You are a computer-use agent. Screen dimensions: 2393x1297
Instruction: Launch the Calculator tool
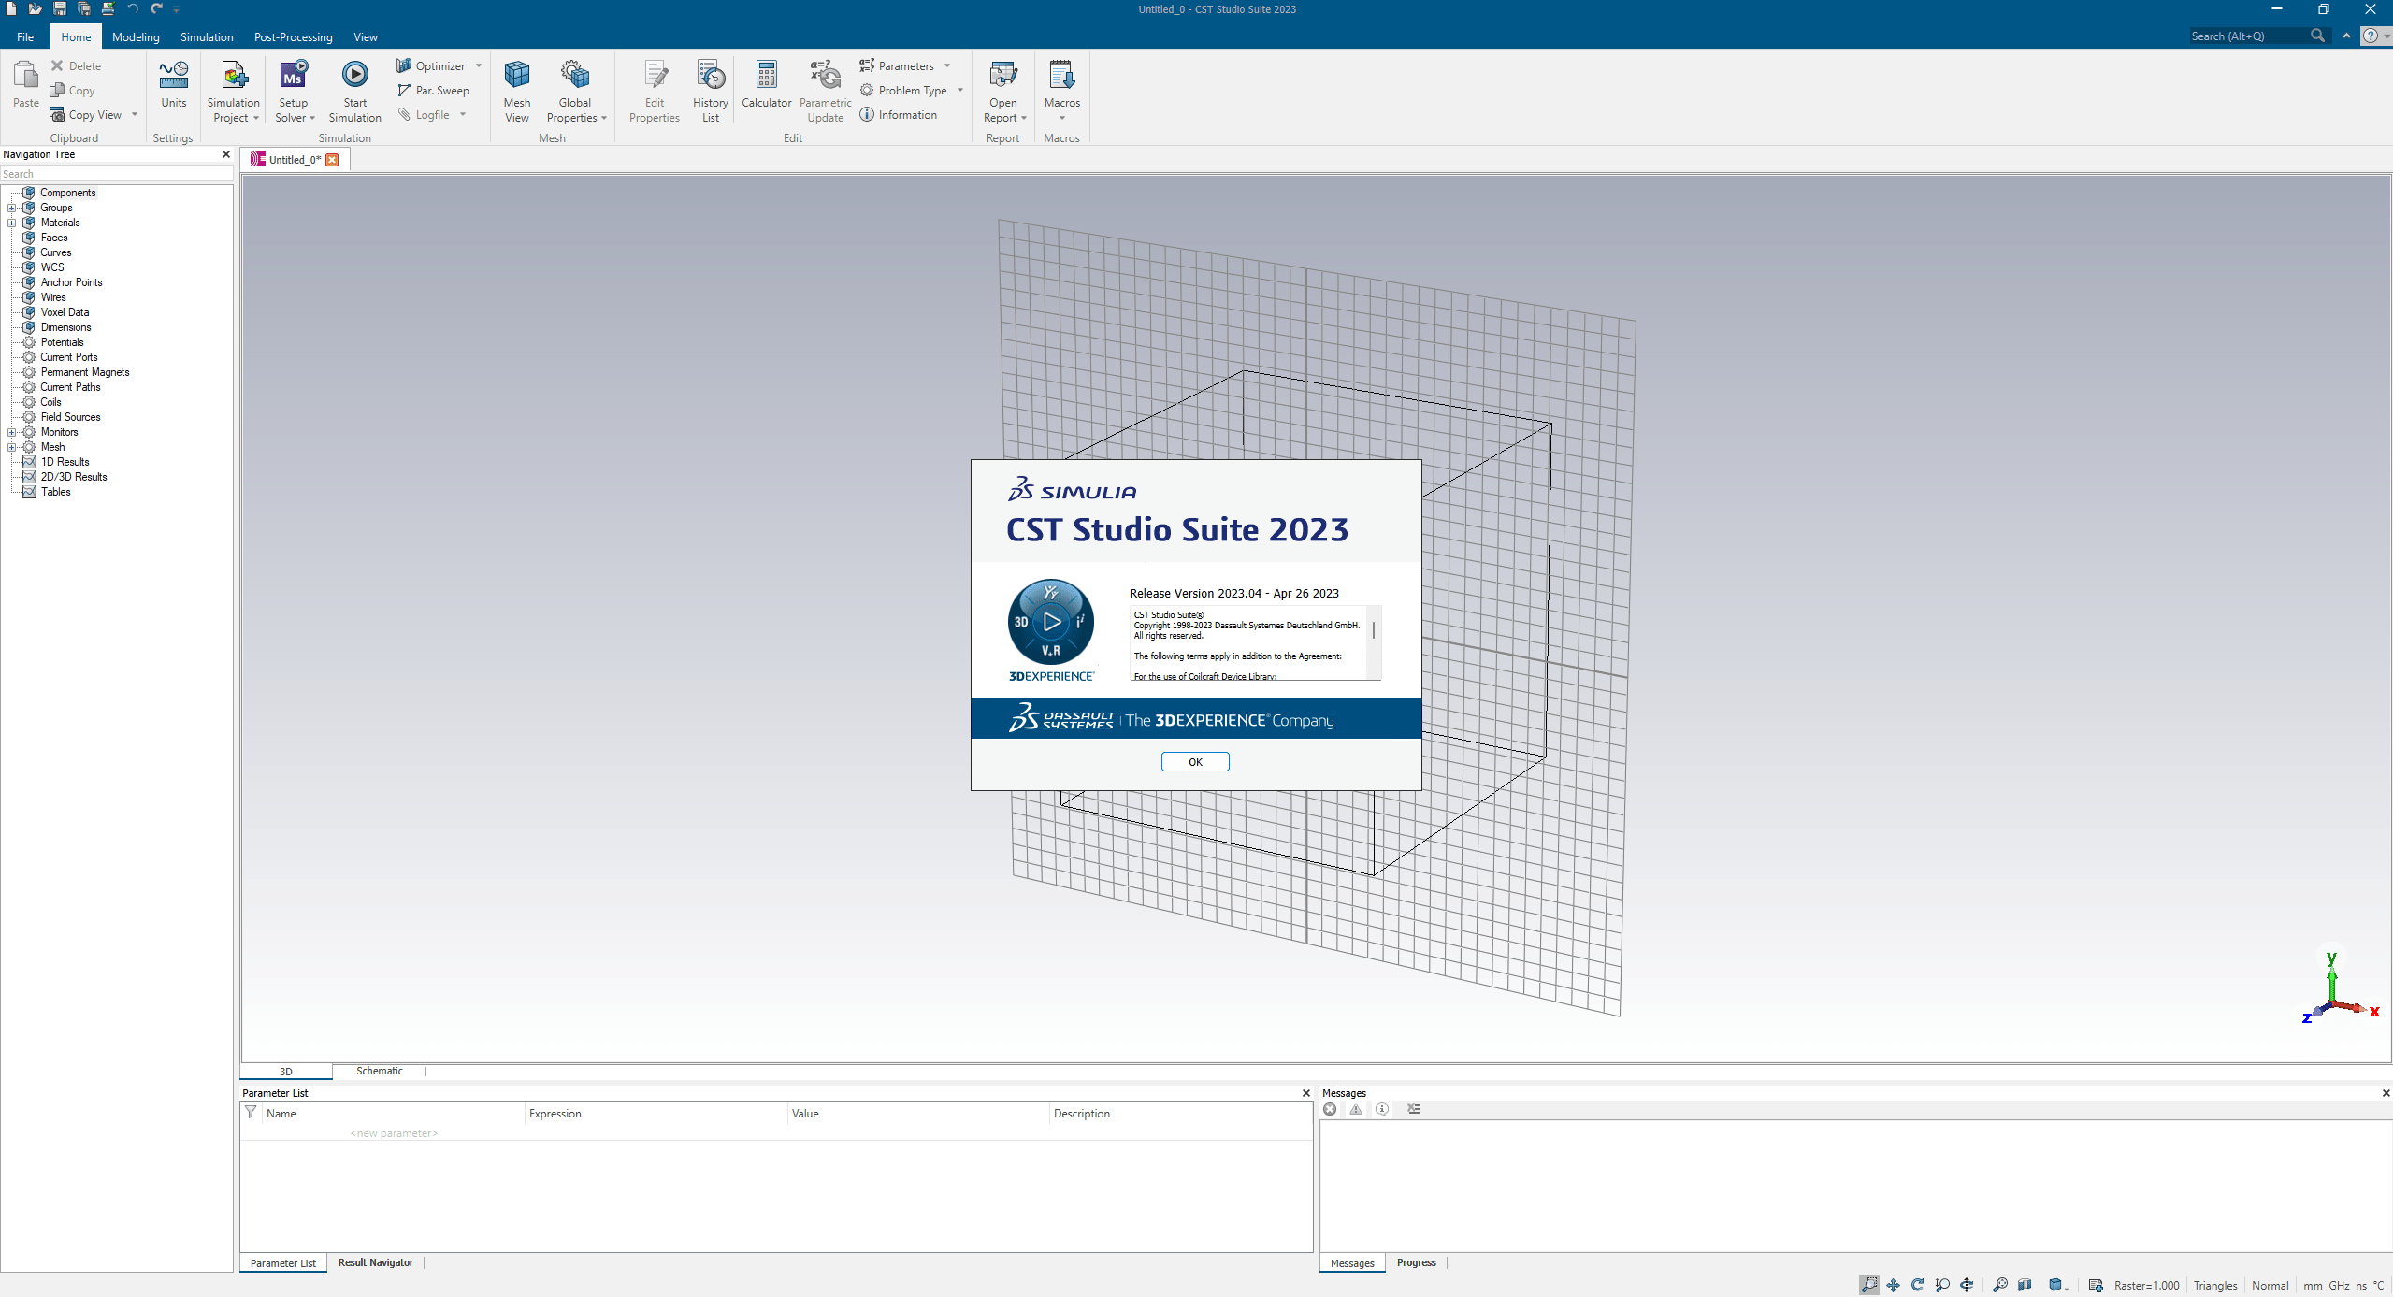click(766, 84)
